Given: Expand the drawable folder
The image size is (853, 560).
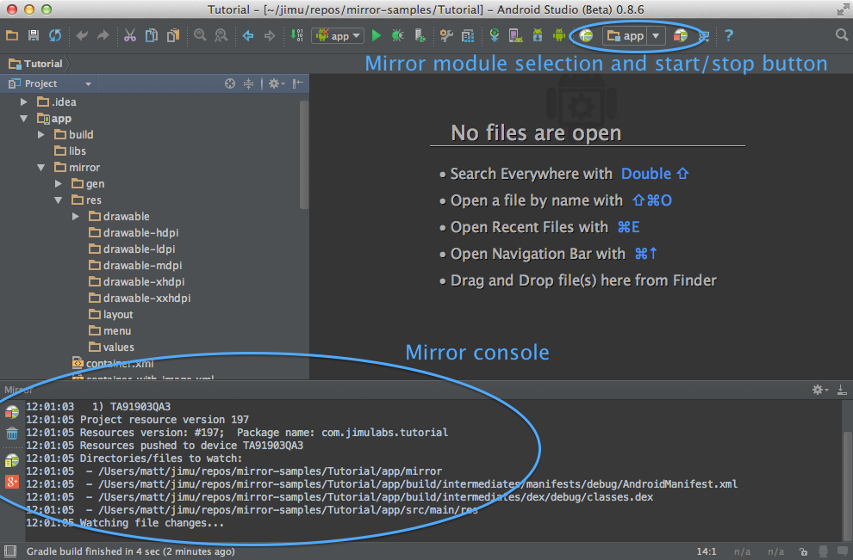Looking at the screenshot, I should [76, 217].
